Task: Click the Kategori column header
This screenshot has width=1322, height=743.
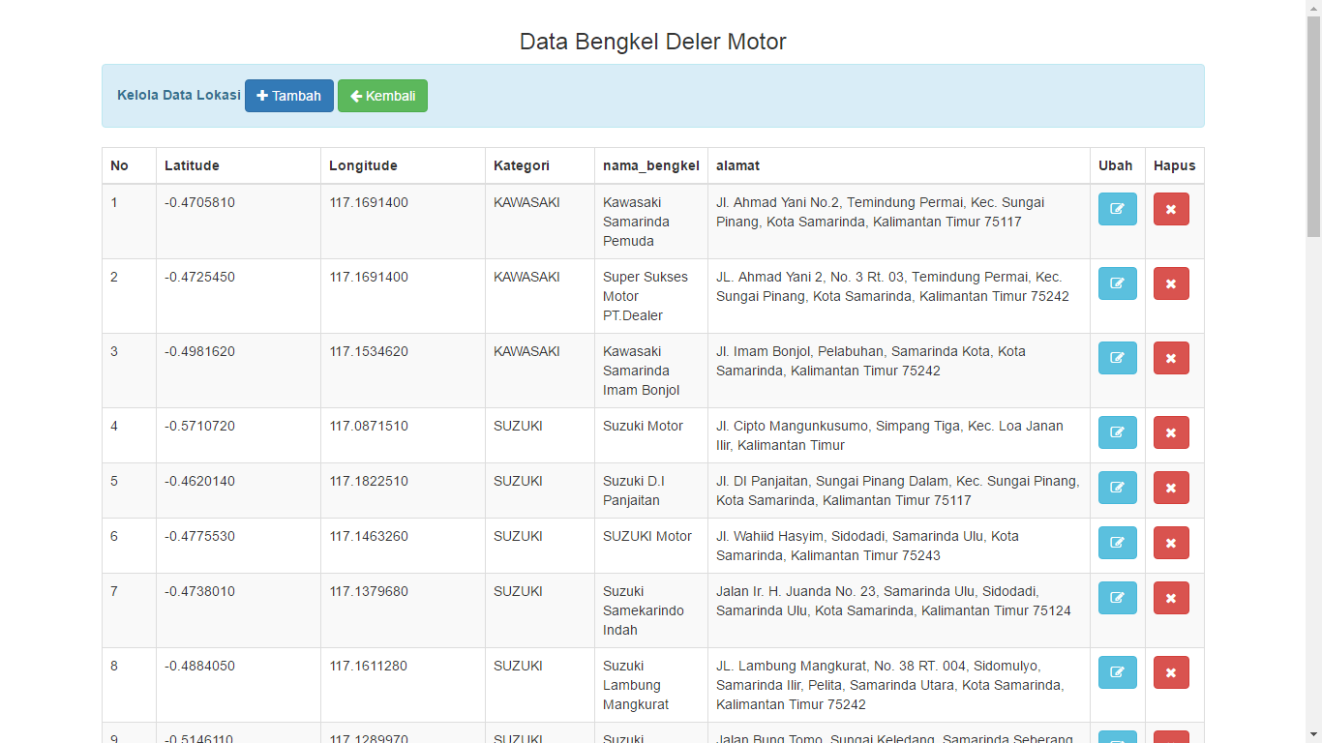Action: (521, 165)
